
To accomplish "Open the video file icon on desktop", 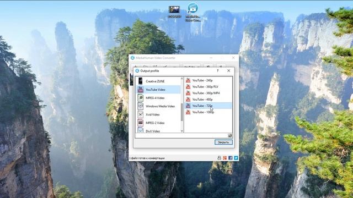I will coord(174,10).
